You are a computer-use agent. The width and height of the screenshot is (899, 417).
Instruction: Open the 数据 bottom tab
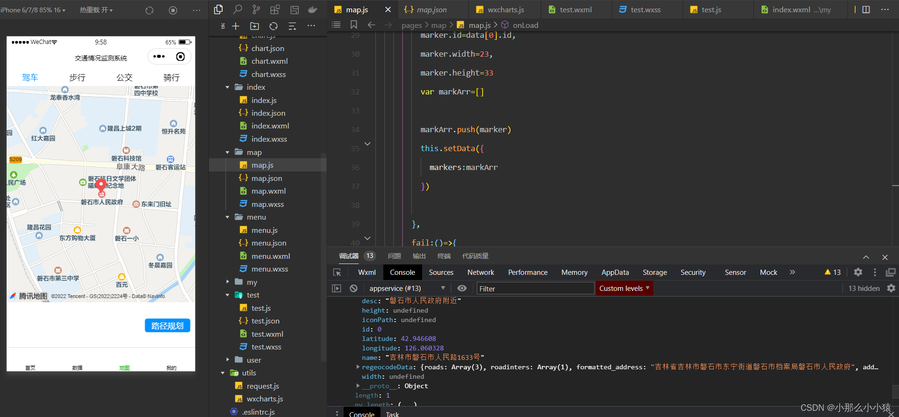pyautogui.click(x=78, y=367)
